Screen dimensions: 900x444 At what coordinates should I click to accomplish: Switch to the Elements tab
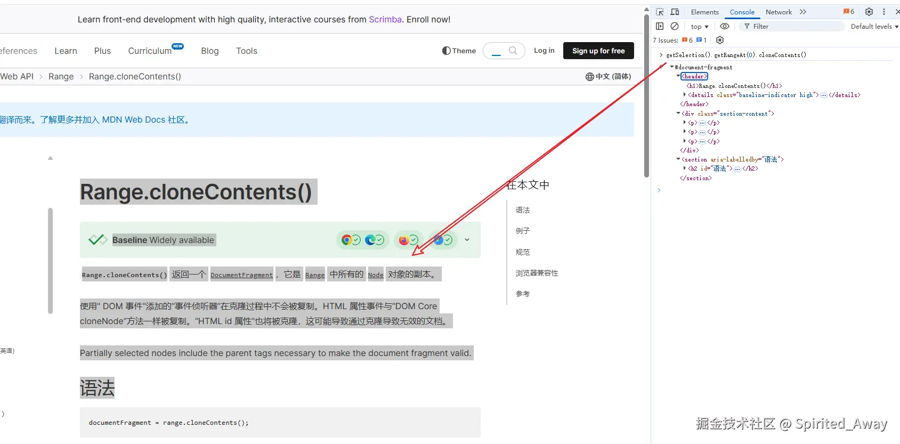click(x=704, y=12)
